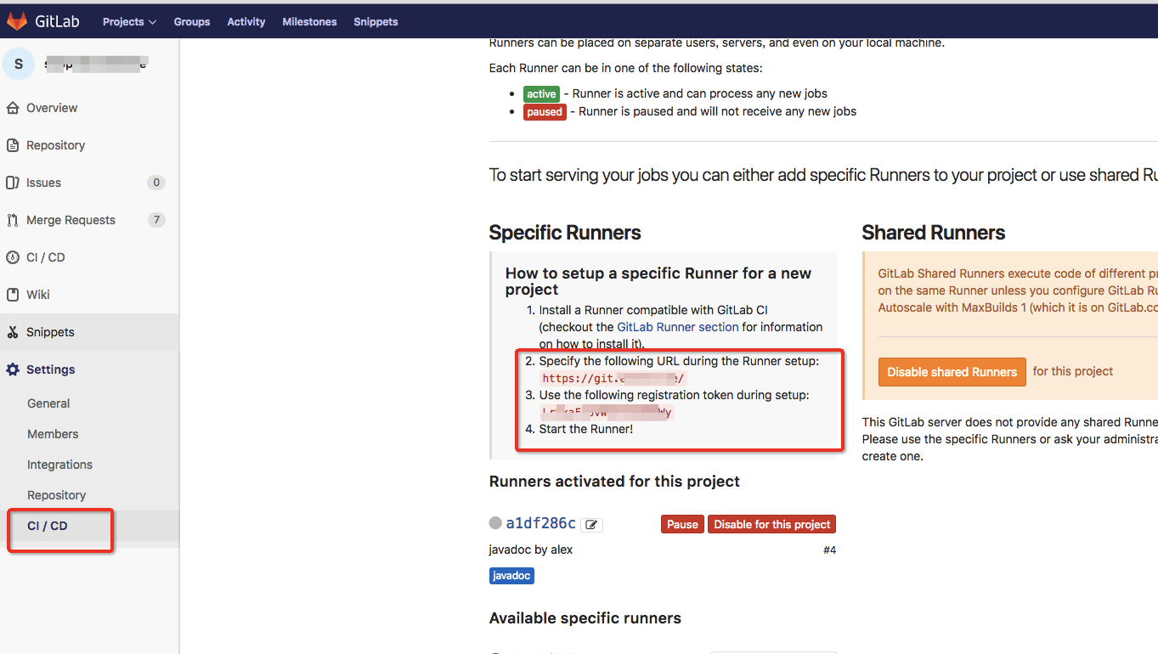
Task: Open the GitLab Runner section link
Action: (677, 327)
